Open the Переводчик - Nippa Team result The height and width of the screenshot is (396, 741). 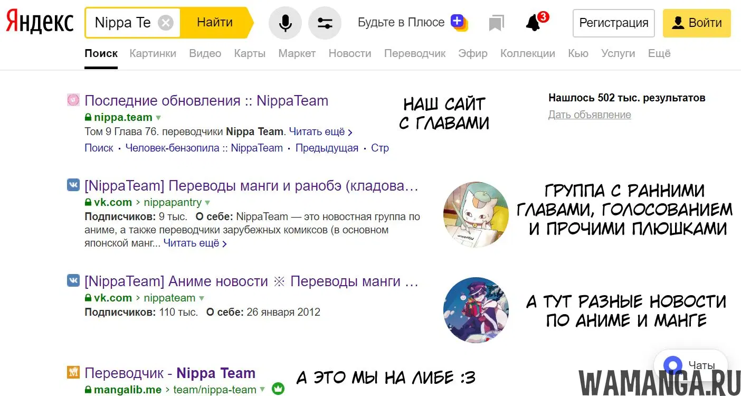(170, 373)
